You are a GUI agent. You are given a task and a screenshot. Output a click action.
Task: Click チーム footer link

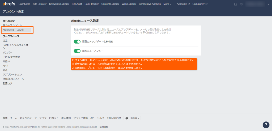[x=14, y=118]
